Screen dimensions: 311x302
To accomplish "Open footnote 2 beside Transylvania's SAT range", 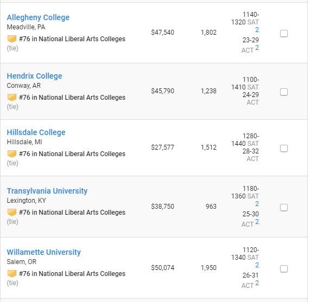I will 257,204.
